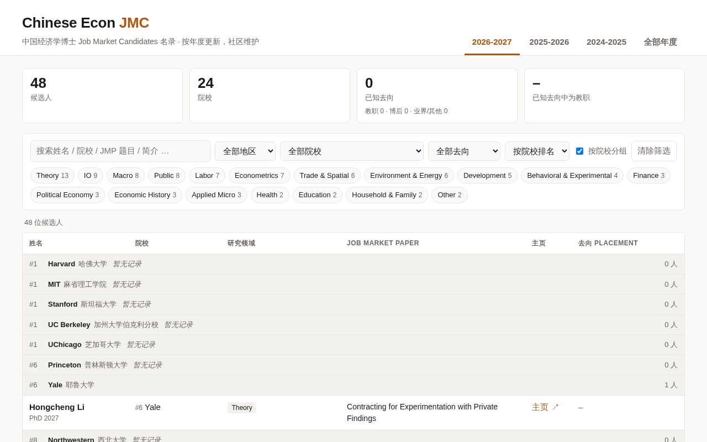Toggle Household & Family filter

click(x=387, y=195)
